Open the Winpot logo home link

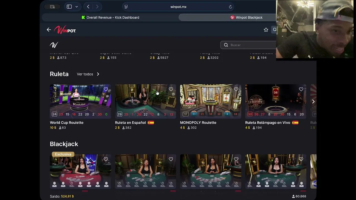pyautogui.click(x=65, y=30)
